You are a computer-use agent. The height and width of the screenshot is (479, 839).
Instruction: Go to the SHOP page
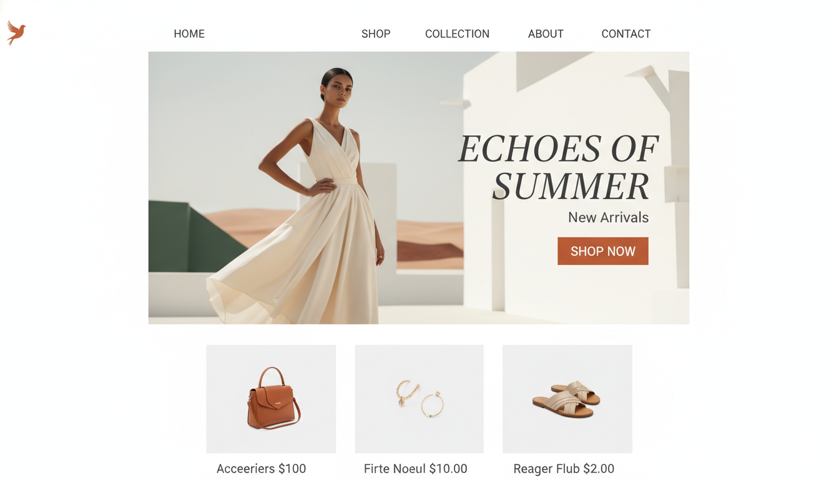(376, 34)
